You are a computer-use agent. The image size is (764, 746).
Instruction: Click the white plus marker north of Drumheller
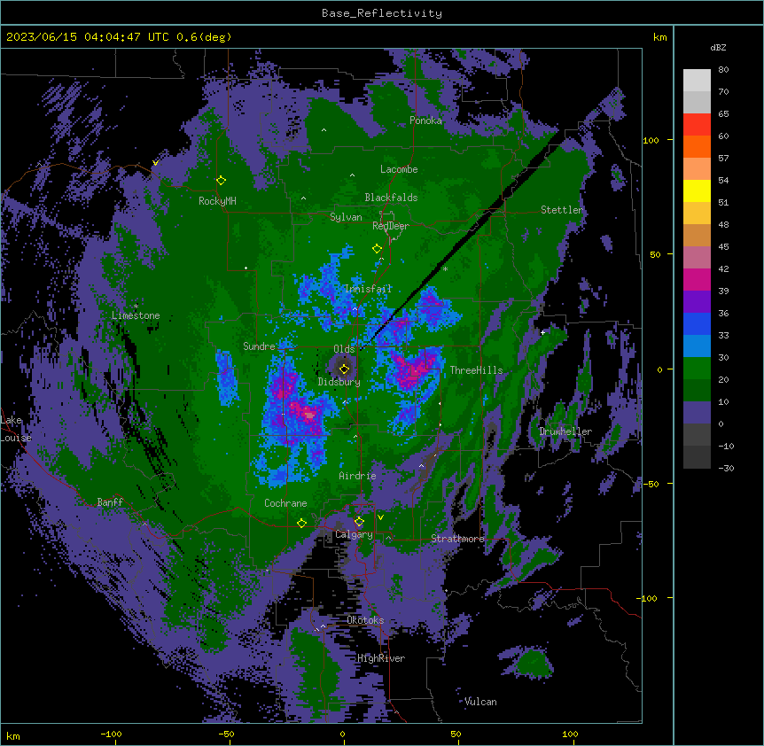coord(542,332)
